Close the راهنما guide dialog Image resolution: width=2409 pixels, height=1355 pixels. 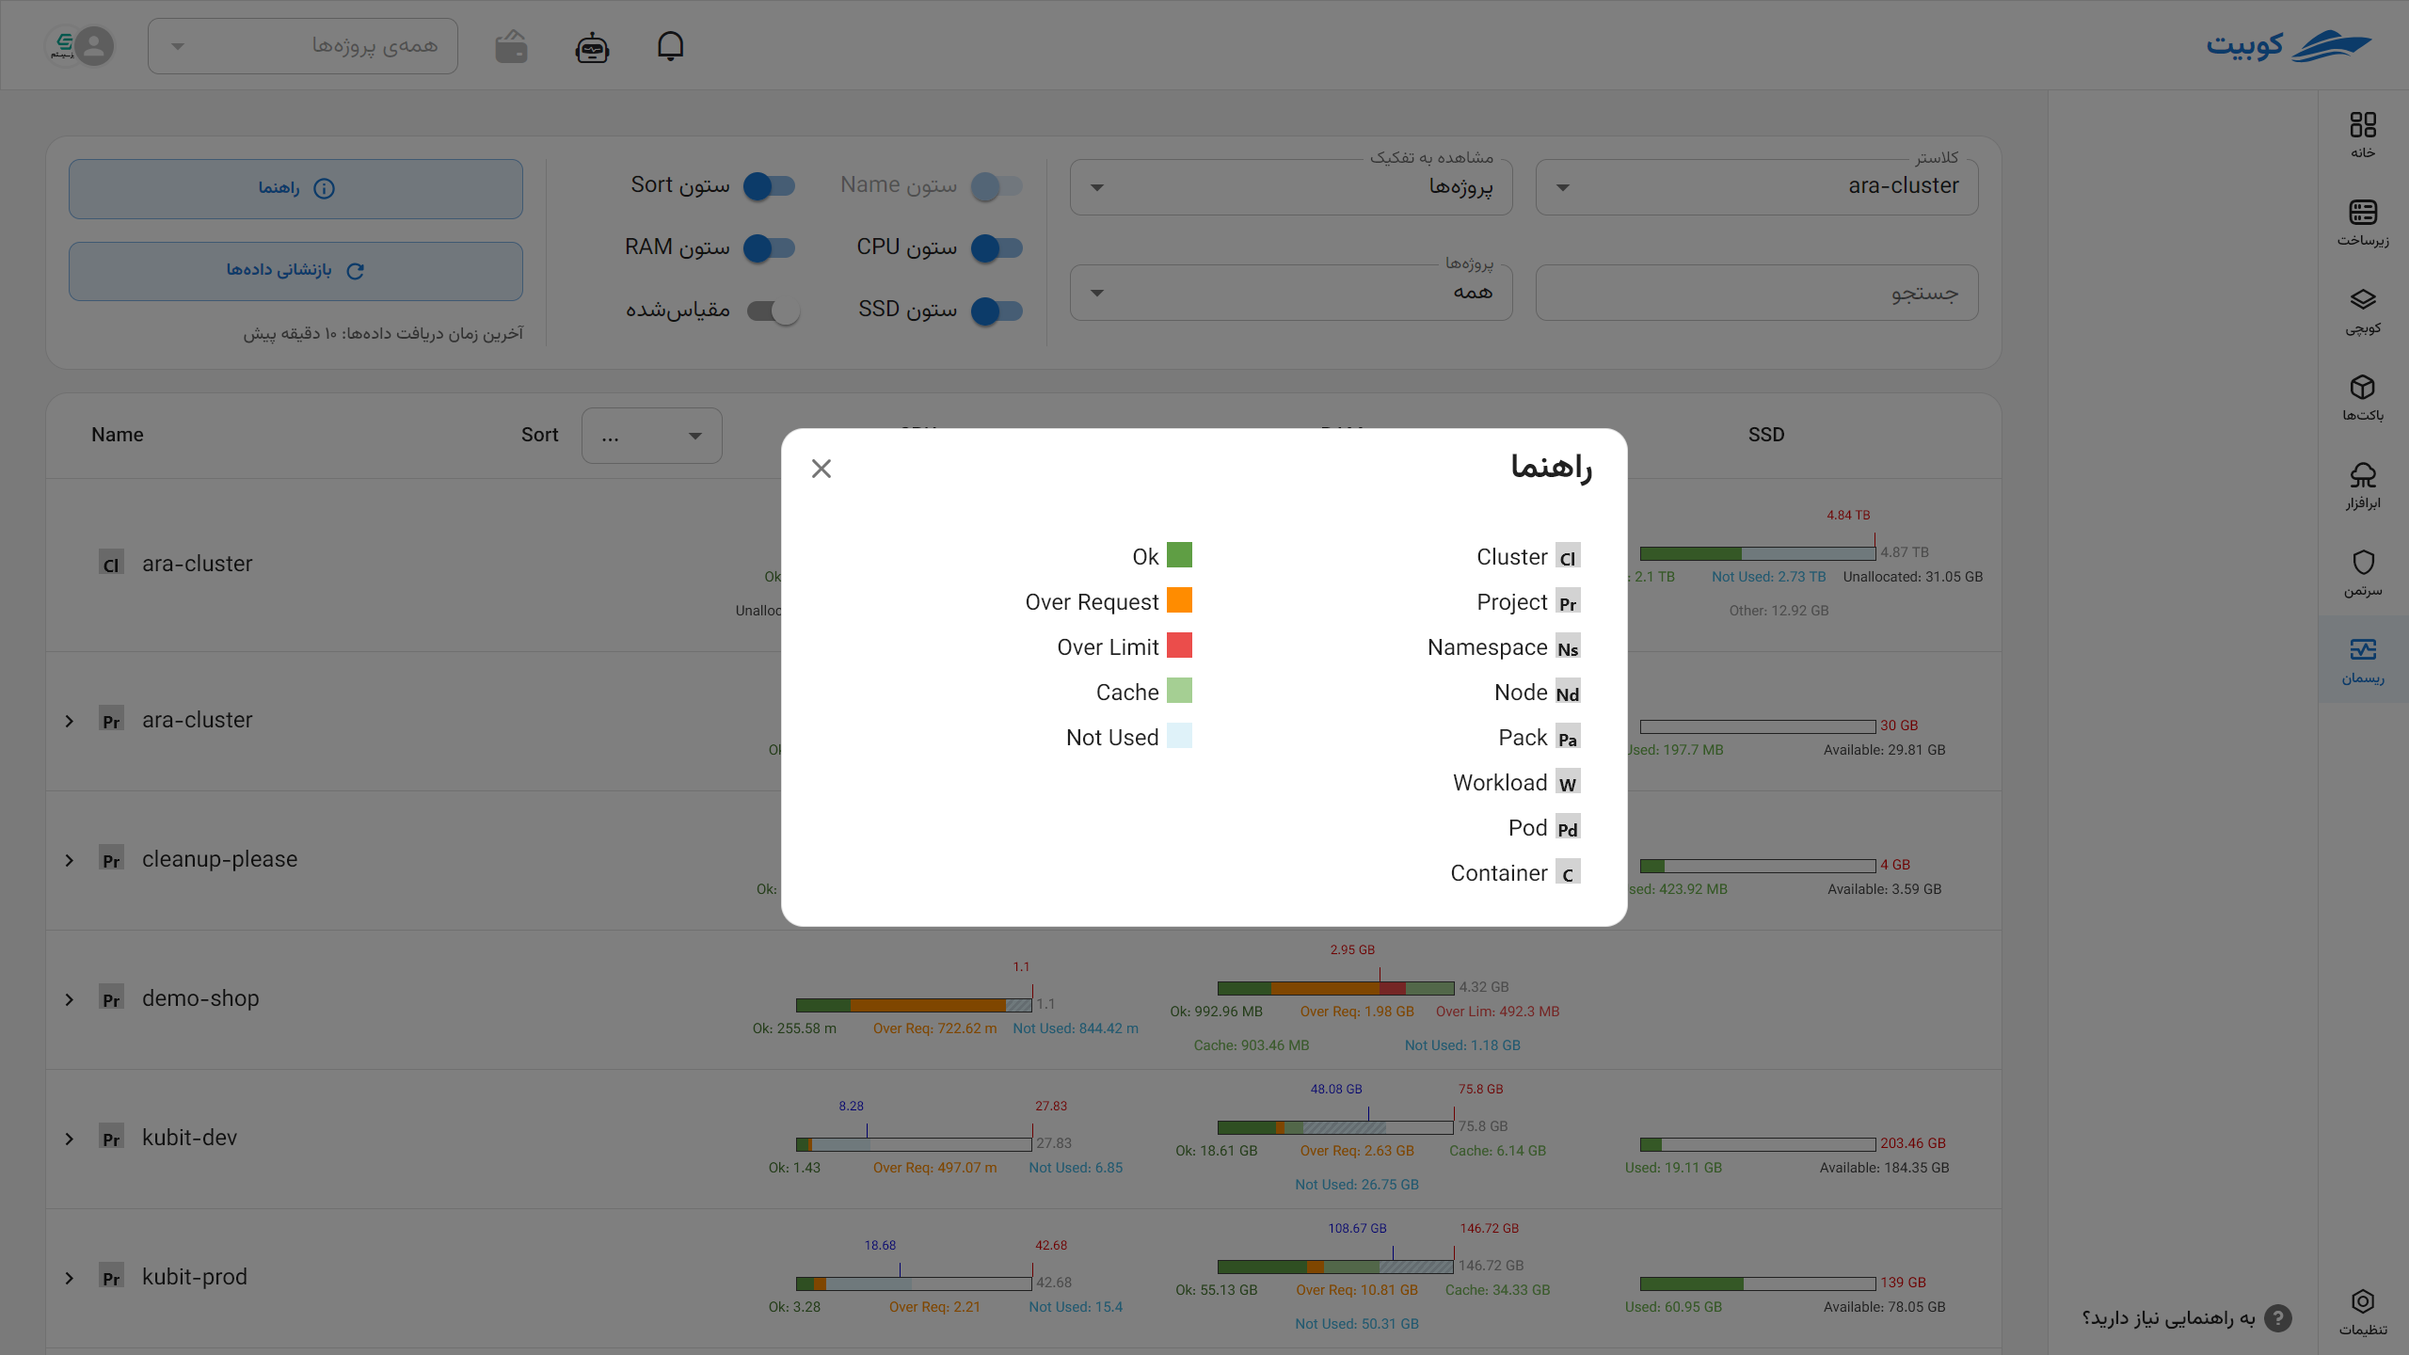(822, 469)
